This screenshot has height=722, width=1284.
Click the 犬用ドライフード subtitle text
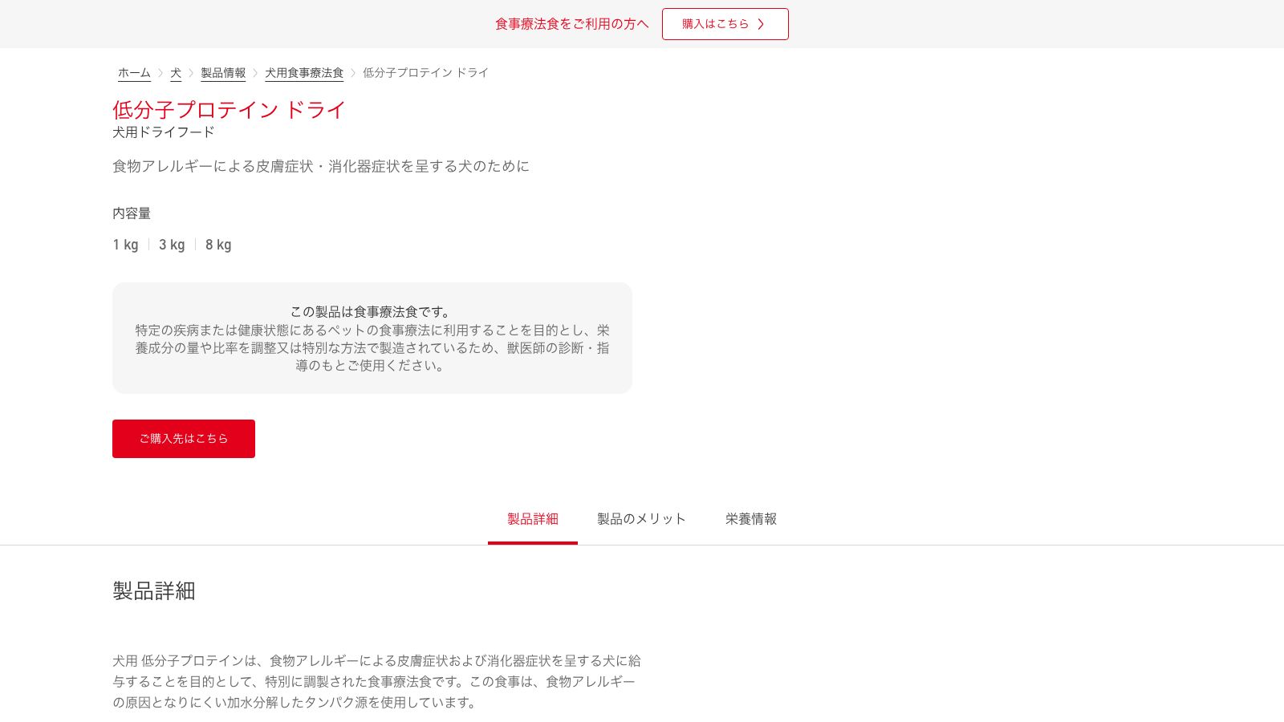point(164,132)
